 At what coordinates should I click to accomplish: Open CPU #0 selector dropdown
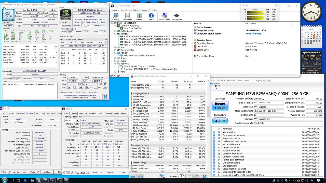(8, 23)
